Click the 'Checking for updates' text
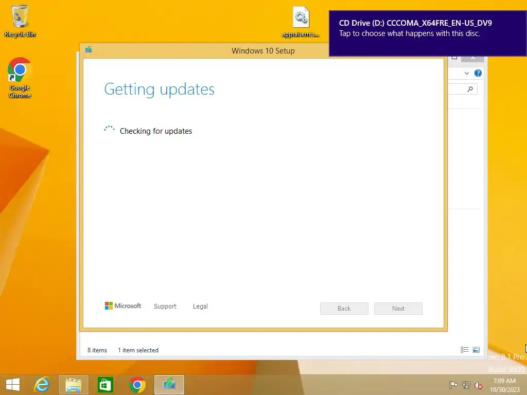This screenshot has width=527, height=395. tap(156, 131)
